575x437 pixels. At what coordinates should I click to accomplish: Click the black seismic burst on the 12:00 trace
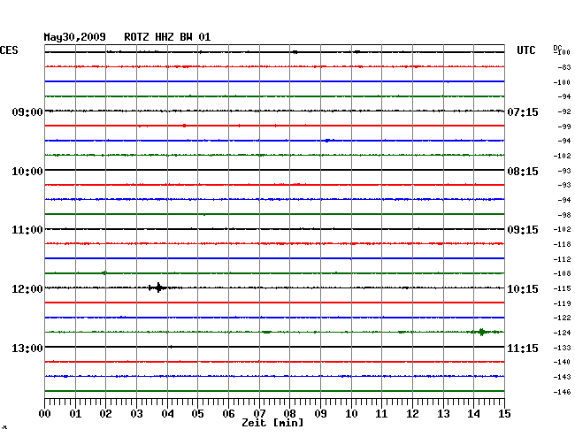(x=158, y=287)
